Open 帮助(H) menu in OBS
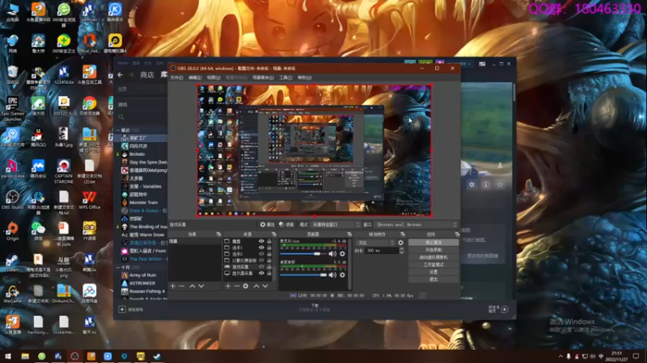Screen dimensions: 647x363 click(305, 77)
